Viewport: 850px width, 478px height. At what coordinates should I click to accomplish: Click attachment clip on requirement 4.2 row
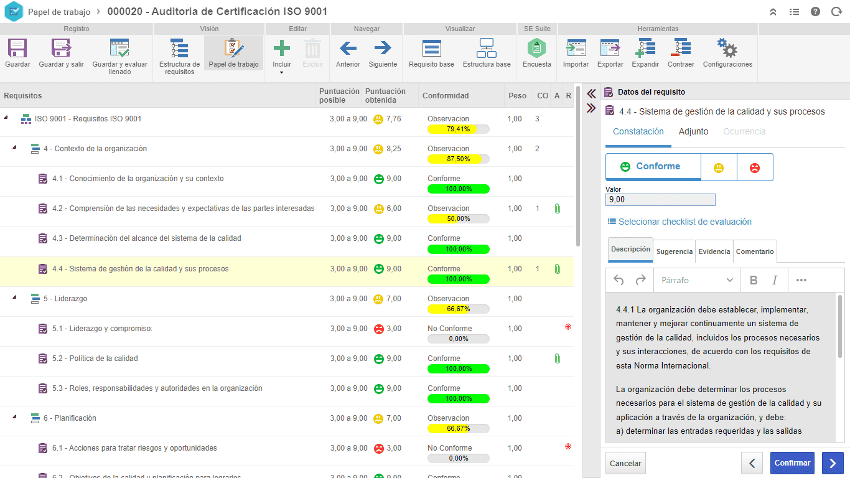pyautogui.click(x=557, y=209)
